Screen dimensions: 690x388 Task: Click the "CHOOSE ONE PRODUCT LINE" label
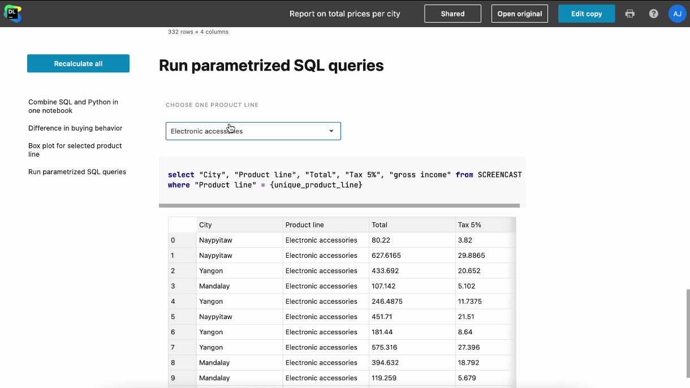[212, 105]
